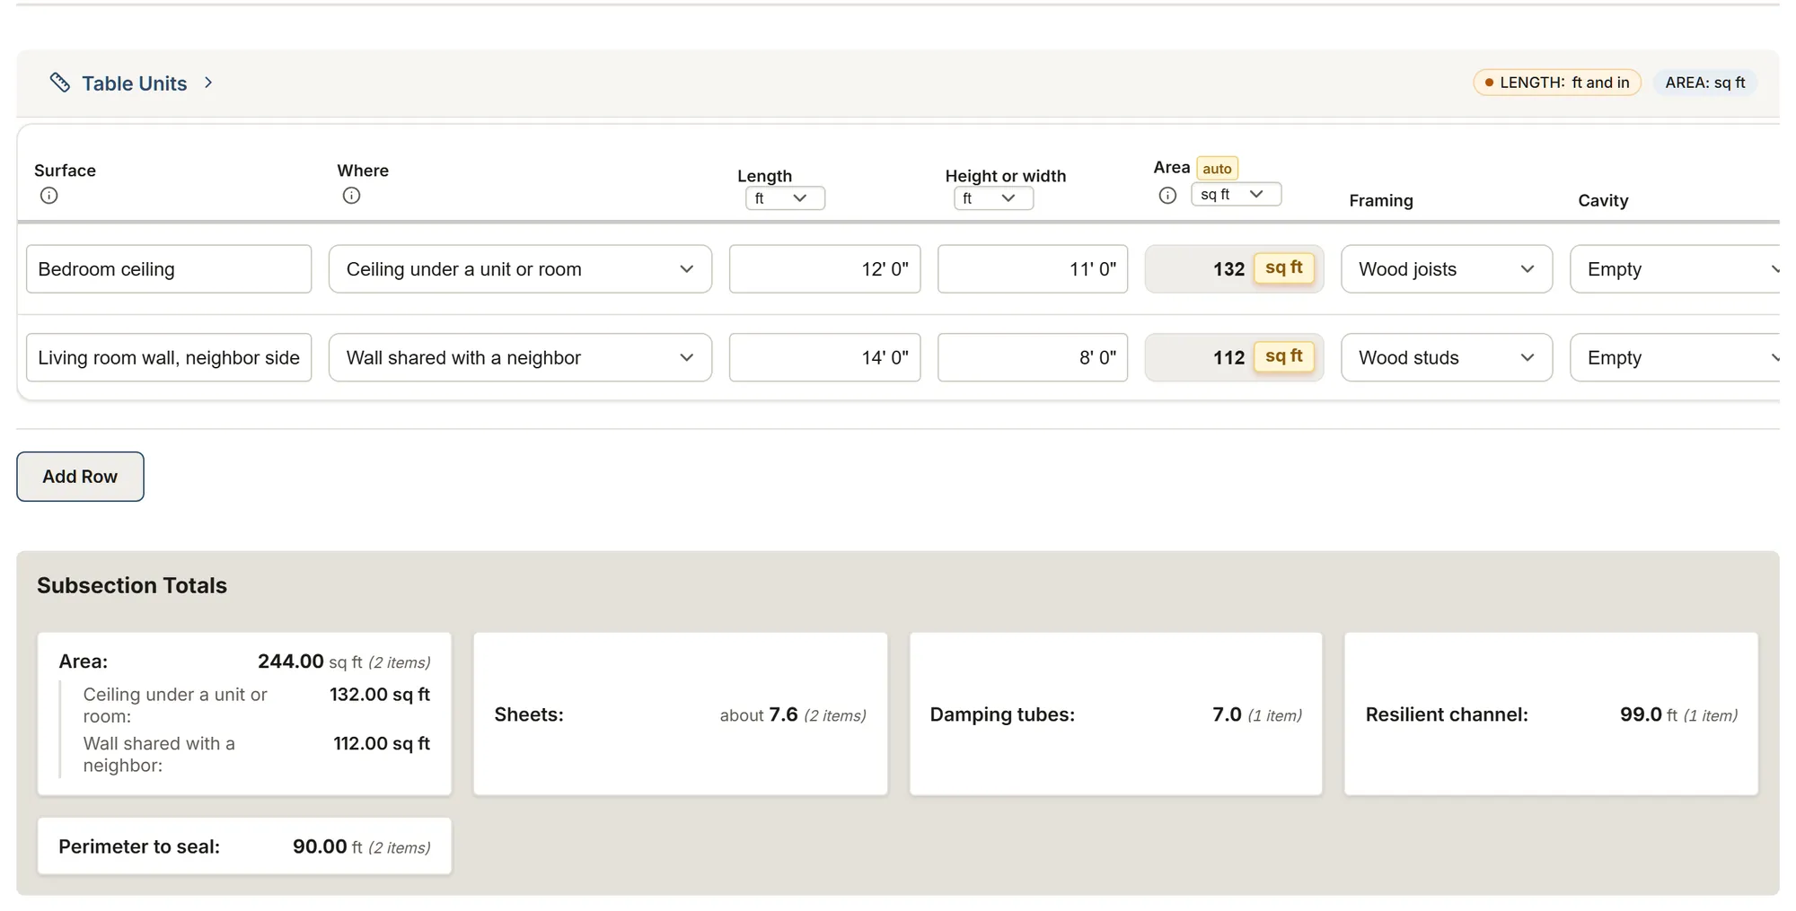
Task: Click the Table Units heading link
Action: [135, 83]
